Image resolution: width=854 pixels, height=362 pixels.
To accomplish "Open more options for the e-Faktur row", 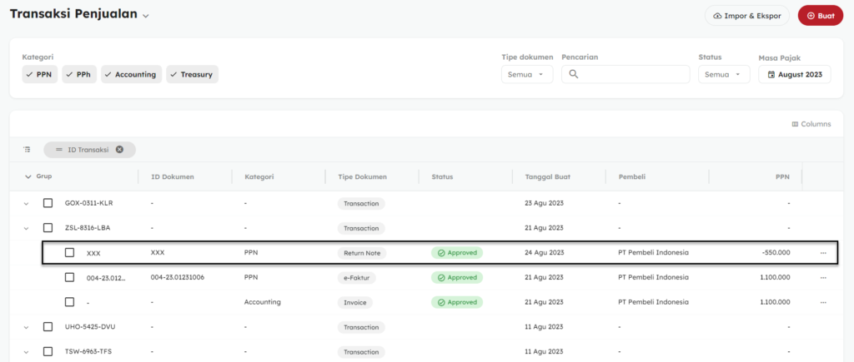I will pyautogui.click(x=823, y=278).
